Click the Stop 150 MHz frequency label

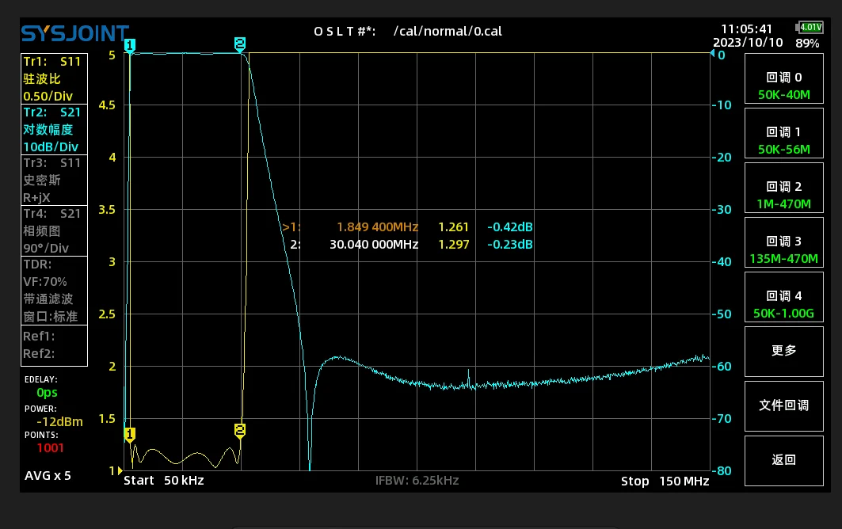pos(665,481)
